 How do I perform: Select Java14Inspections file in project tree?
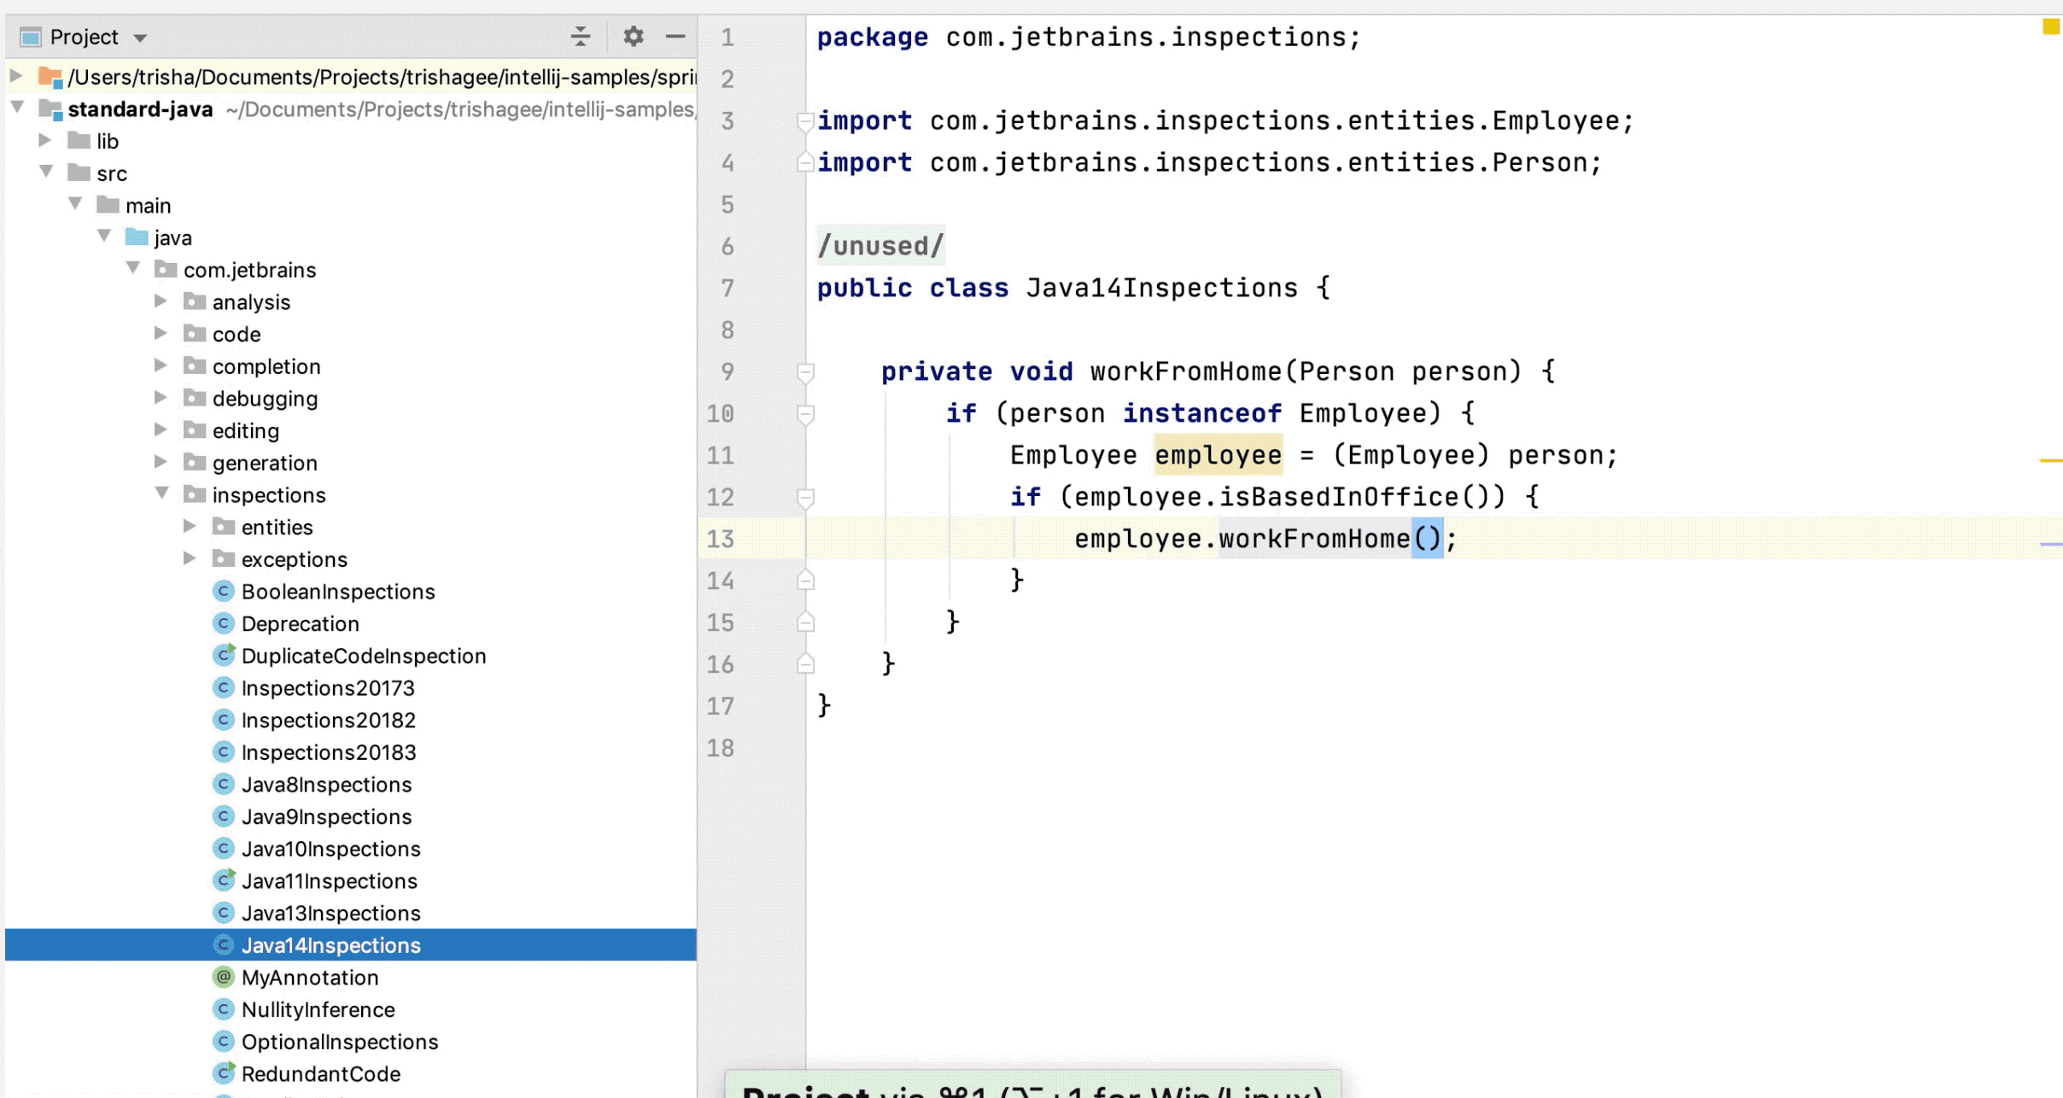[x=330, y=945]
